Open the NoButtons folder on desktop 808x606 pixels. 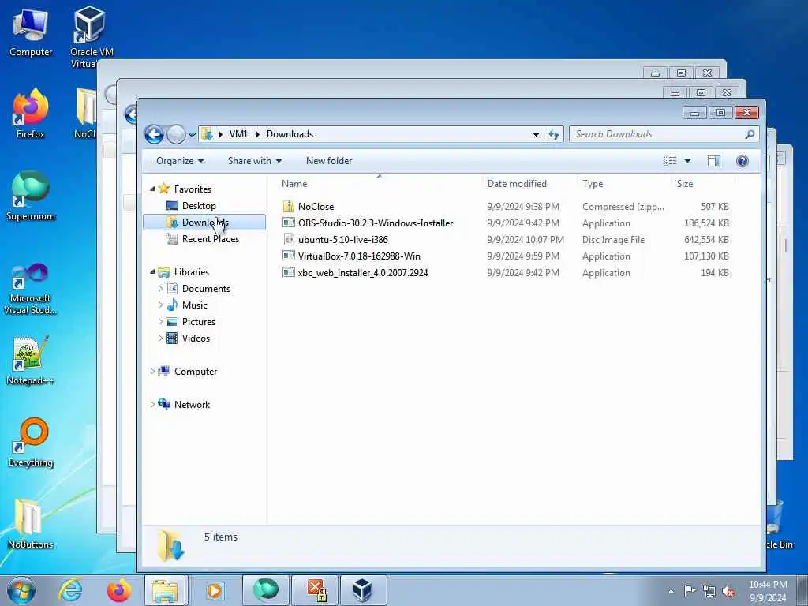coord(31,523)
